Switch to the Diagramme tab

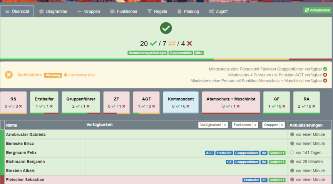[x=53, y=12]
